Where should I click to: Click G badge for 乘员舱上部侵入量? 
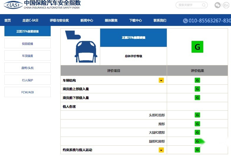point(197,89)
